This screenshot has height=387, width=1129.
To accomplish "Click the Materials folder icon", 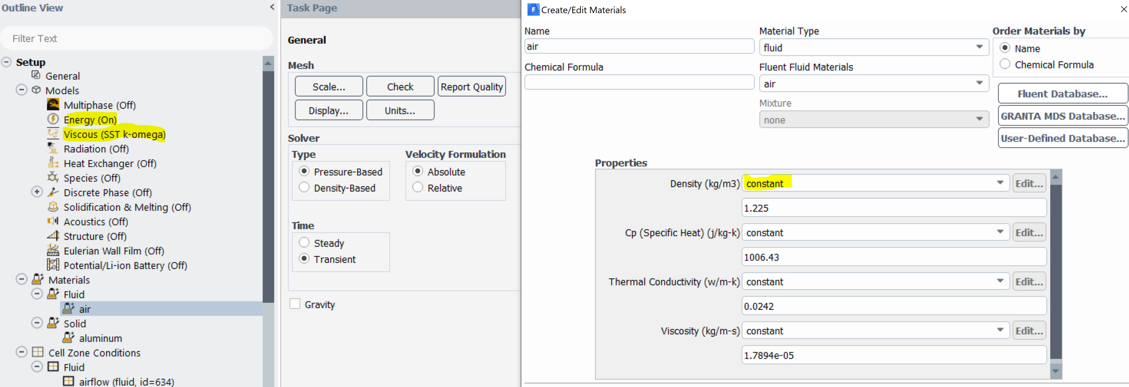I will click(38, 279).
